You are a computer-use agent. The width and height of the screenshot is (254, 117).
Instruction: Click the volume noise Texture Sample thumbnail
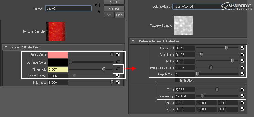183,26
